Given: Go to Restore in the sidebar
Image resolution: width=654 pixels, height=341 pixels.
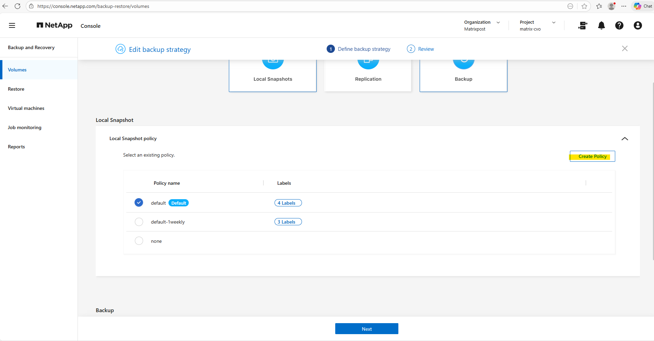Looking at the screenshot, I should (16, 89).
